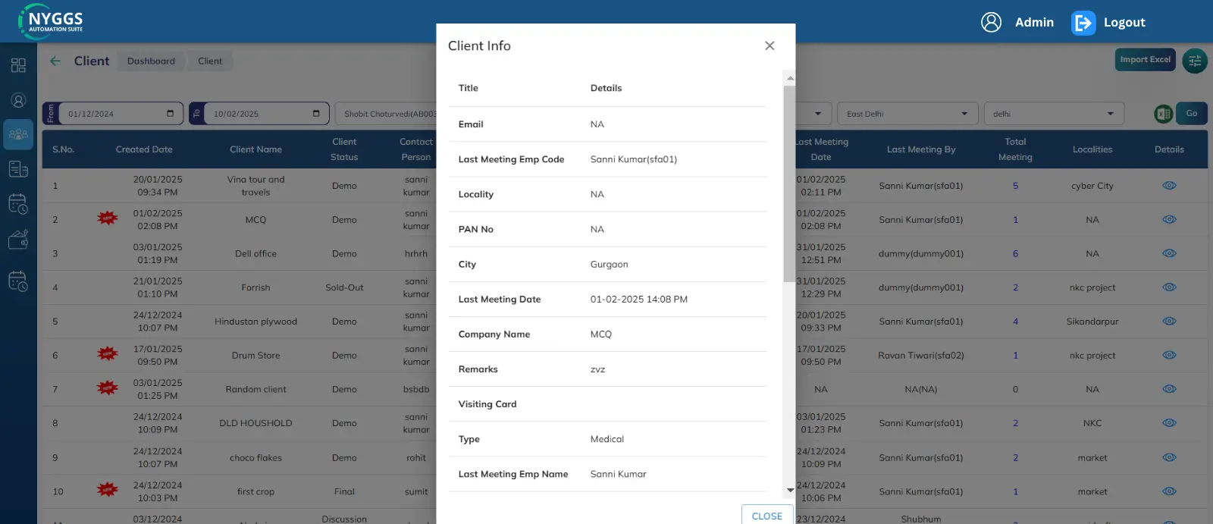
Task: Open total meeting count 5 link
Action: coord(1015,186)
